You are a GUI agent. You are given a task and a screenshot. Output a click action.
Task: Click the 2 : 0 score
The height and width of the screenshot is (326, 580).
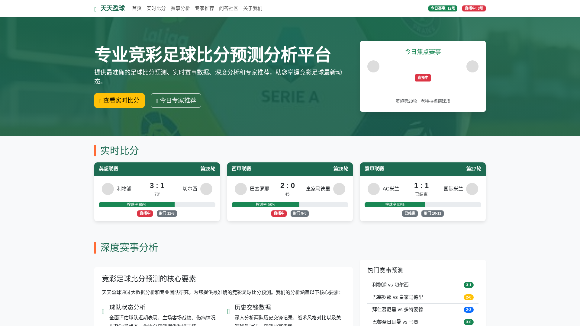[x=288, y=186]
